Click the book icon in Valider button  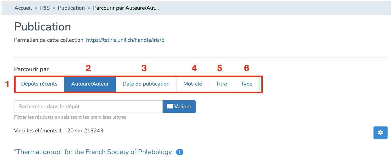(170, 107)
